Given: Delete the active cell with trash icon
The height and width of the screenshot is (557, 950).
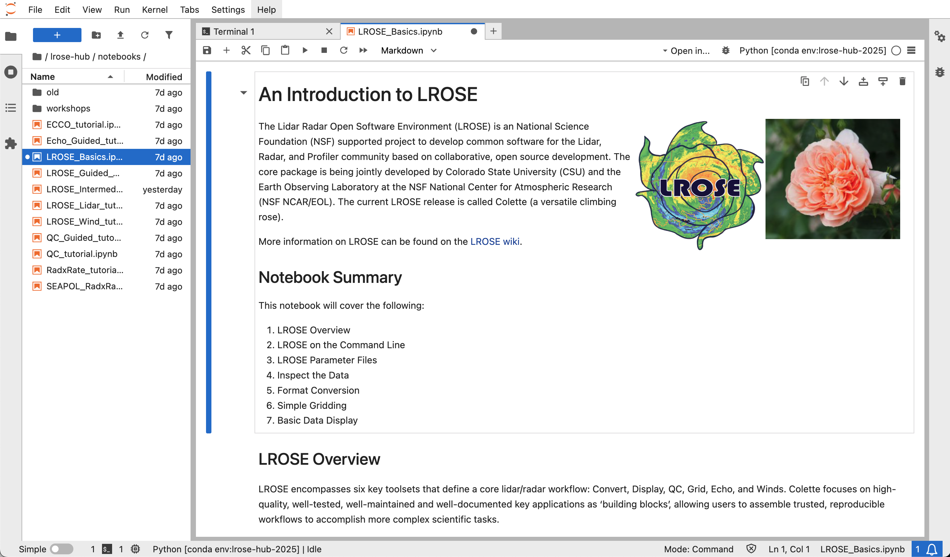Looking at the screenshot, I should tap(903, 81).
